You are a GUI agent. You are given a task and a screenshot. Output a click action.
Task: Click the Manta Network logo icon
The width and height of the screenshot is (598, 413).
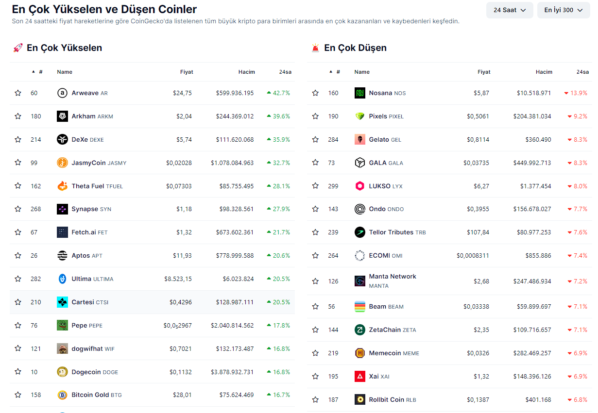[x=359, y=281]
